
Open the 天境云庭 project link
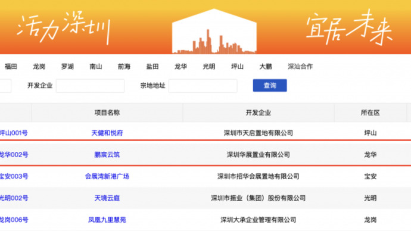point(107,198)
